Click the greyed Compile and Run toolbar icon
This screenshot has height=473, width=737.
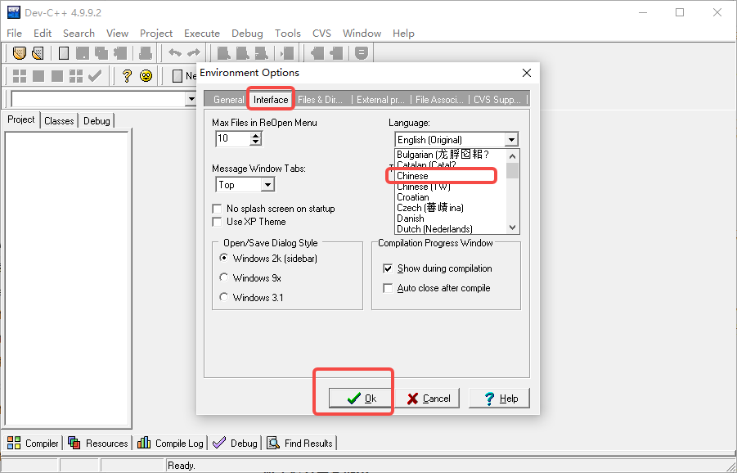[57, 76]
